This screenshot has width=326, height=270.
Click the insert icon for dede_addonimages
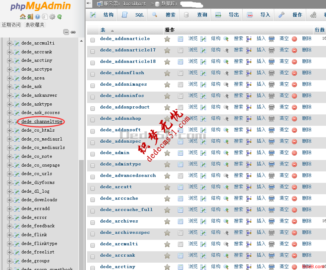click(249, 85)
